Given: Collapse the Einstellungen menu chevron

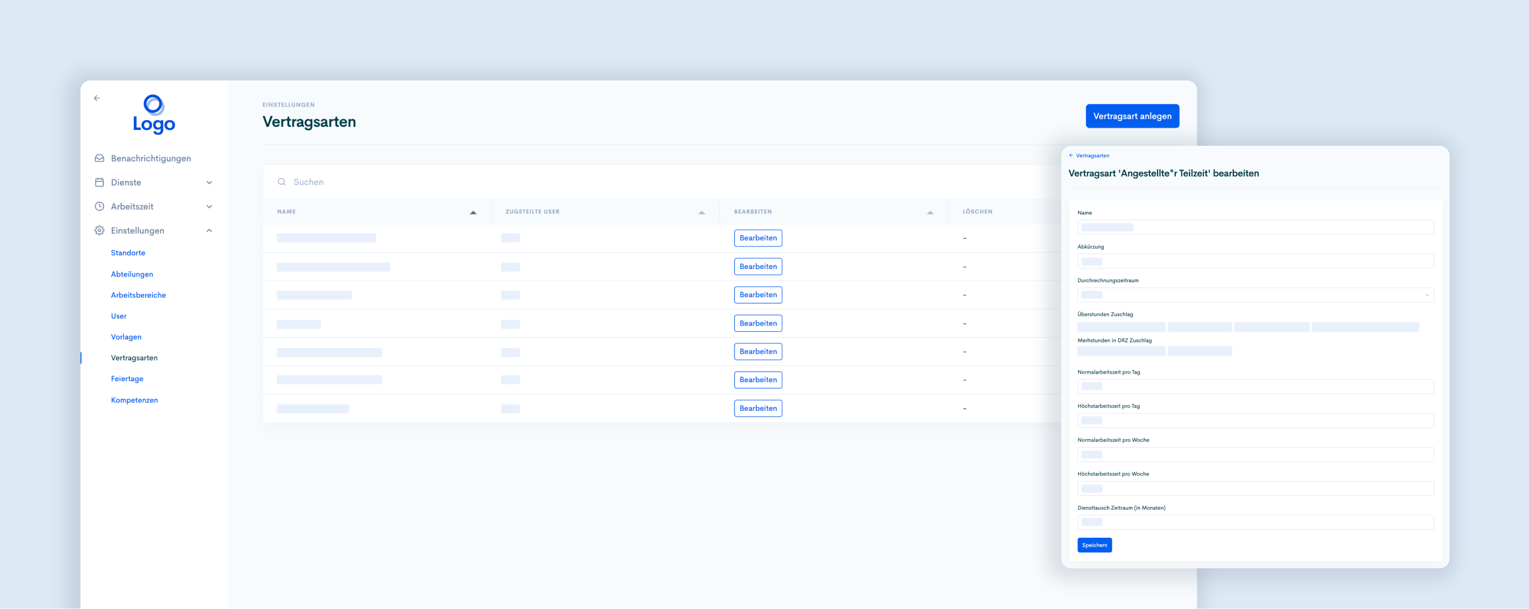Looking at the screenshot, I should click(x=209, y=230).
